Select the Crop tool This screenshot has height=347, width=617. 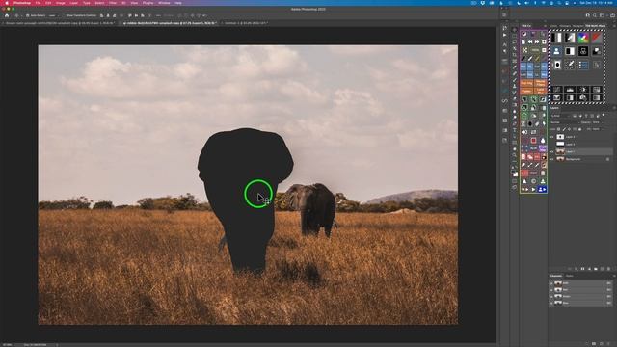pyautogui.click(x=514, y=55)
